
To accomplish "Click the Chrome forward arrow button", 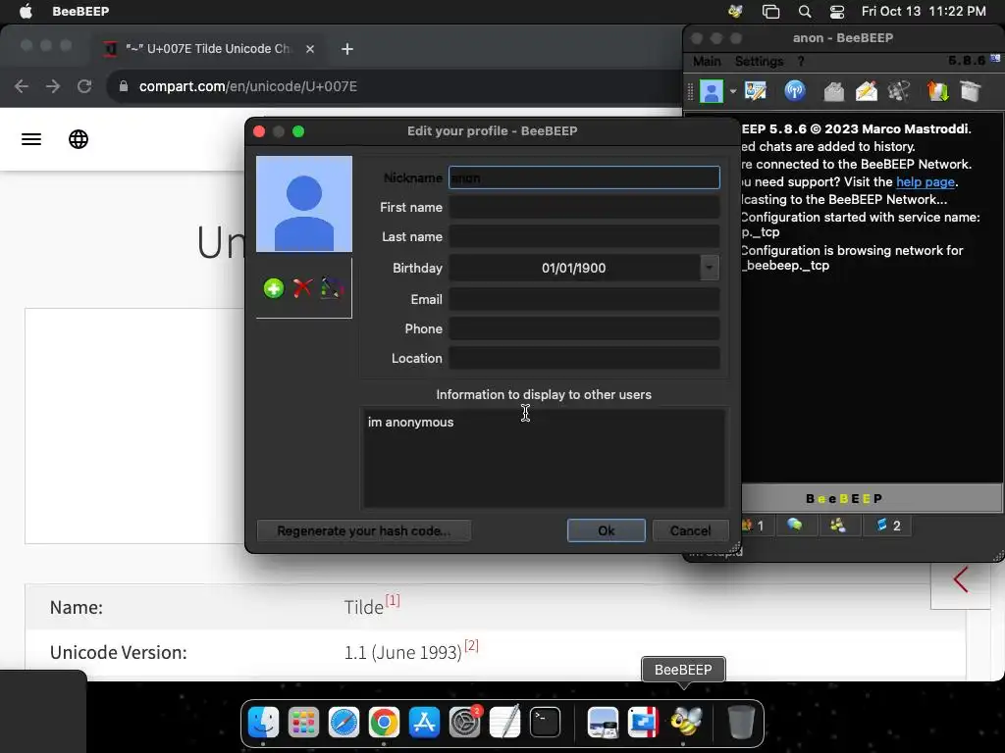I will coord(53,86).
